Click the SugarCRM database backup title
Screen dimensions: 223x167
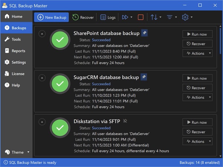[106, 77]
